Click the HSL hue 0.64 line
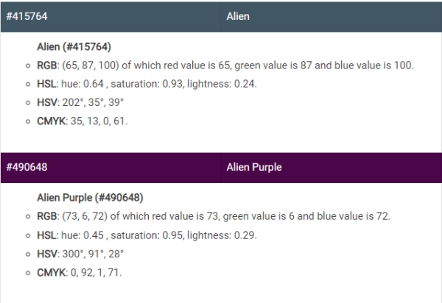This screenshot has width=442, height=303. click(x=147, y=84)
